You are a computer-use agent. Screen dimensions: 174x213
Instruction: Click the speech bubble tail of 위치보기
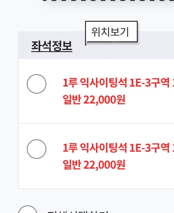[86, 44]
